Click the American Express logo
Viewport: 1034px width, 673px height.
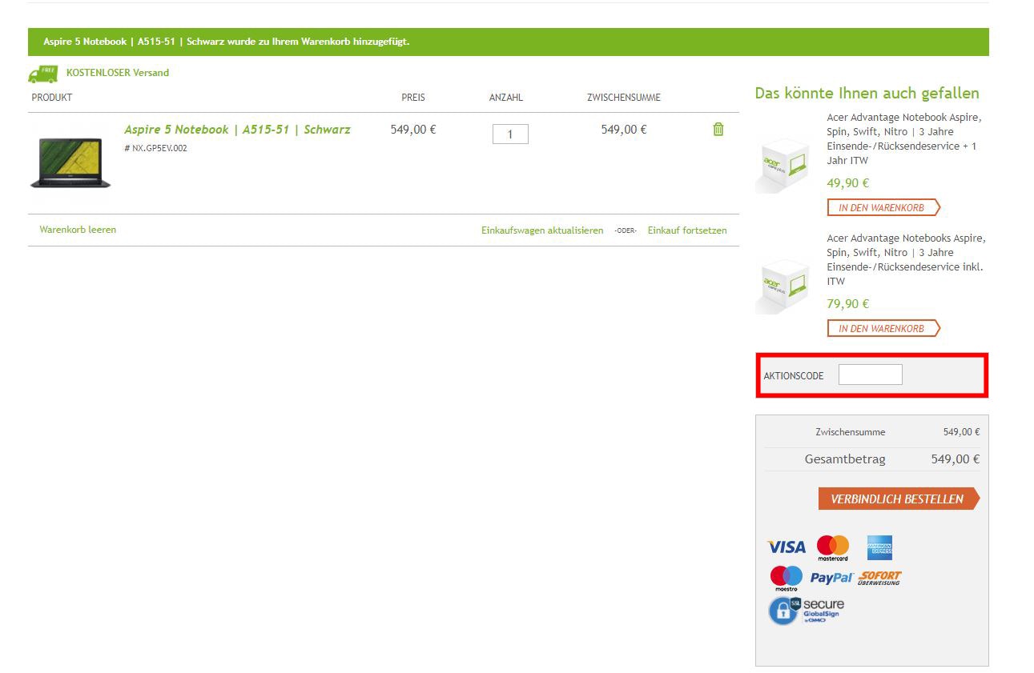(x=879, y=548)
